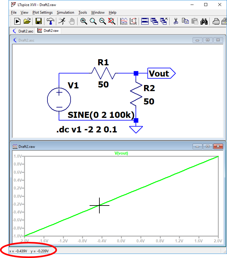Viewport: 227px width, 258px height.
Task: Click the .dc v1 -2 2 0.1 directive
Action: tap(86, 129)
